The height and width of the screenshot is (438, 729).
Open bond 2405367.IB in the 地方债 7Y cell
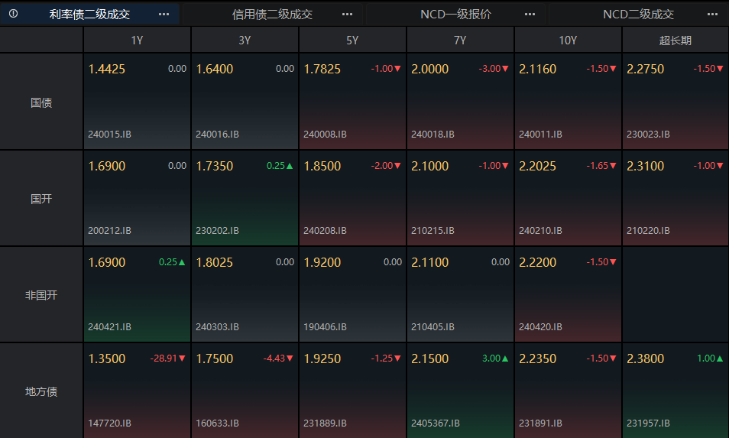[x=435, y=423]
